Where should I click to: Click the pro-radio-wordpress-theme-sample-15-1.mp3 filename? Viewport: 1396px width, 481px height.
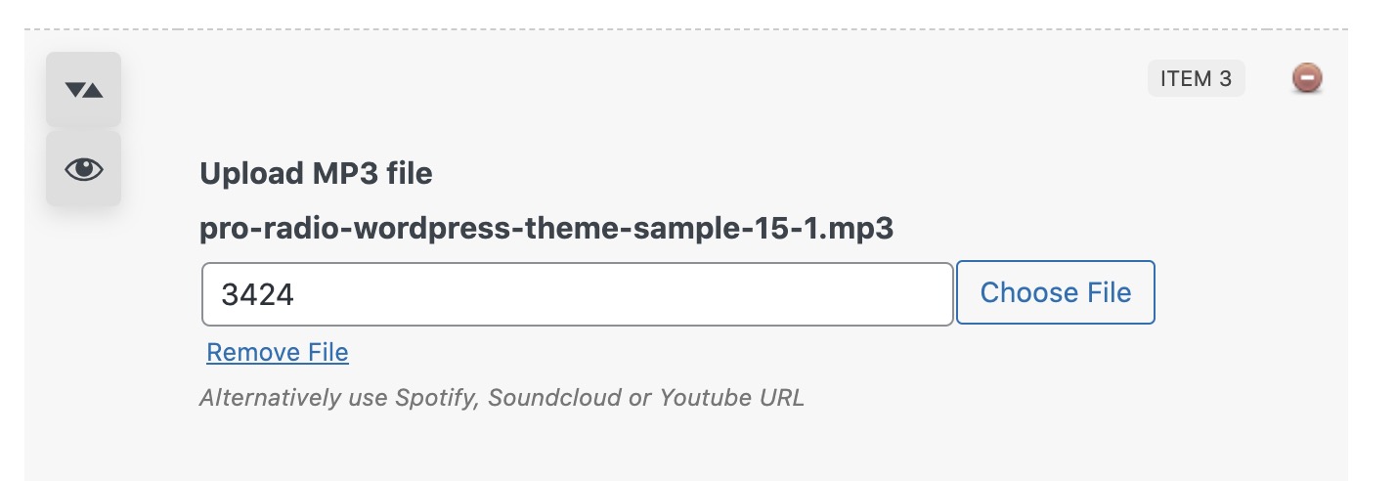(546, 229)
